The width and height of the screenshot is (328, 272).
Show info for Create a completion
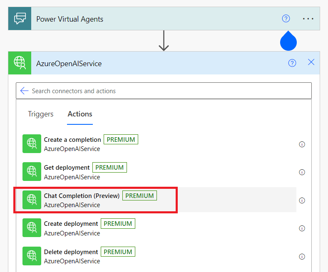click(x=302, y=144)
